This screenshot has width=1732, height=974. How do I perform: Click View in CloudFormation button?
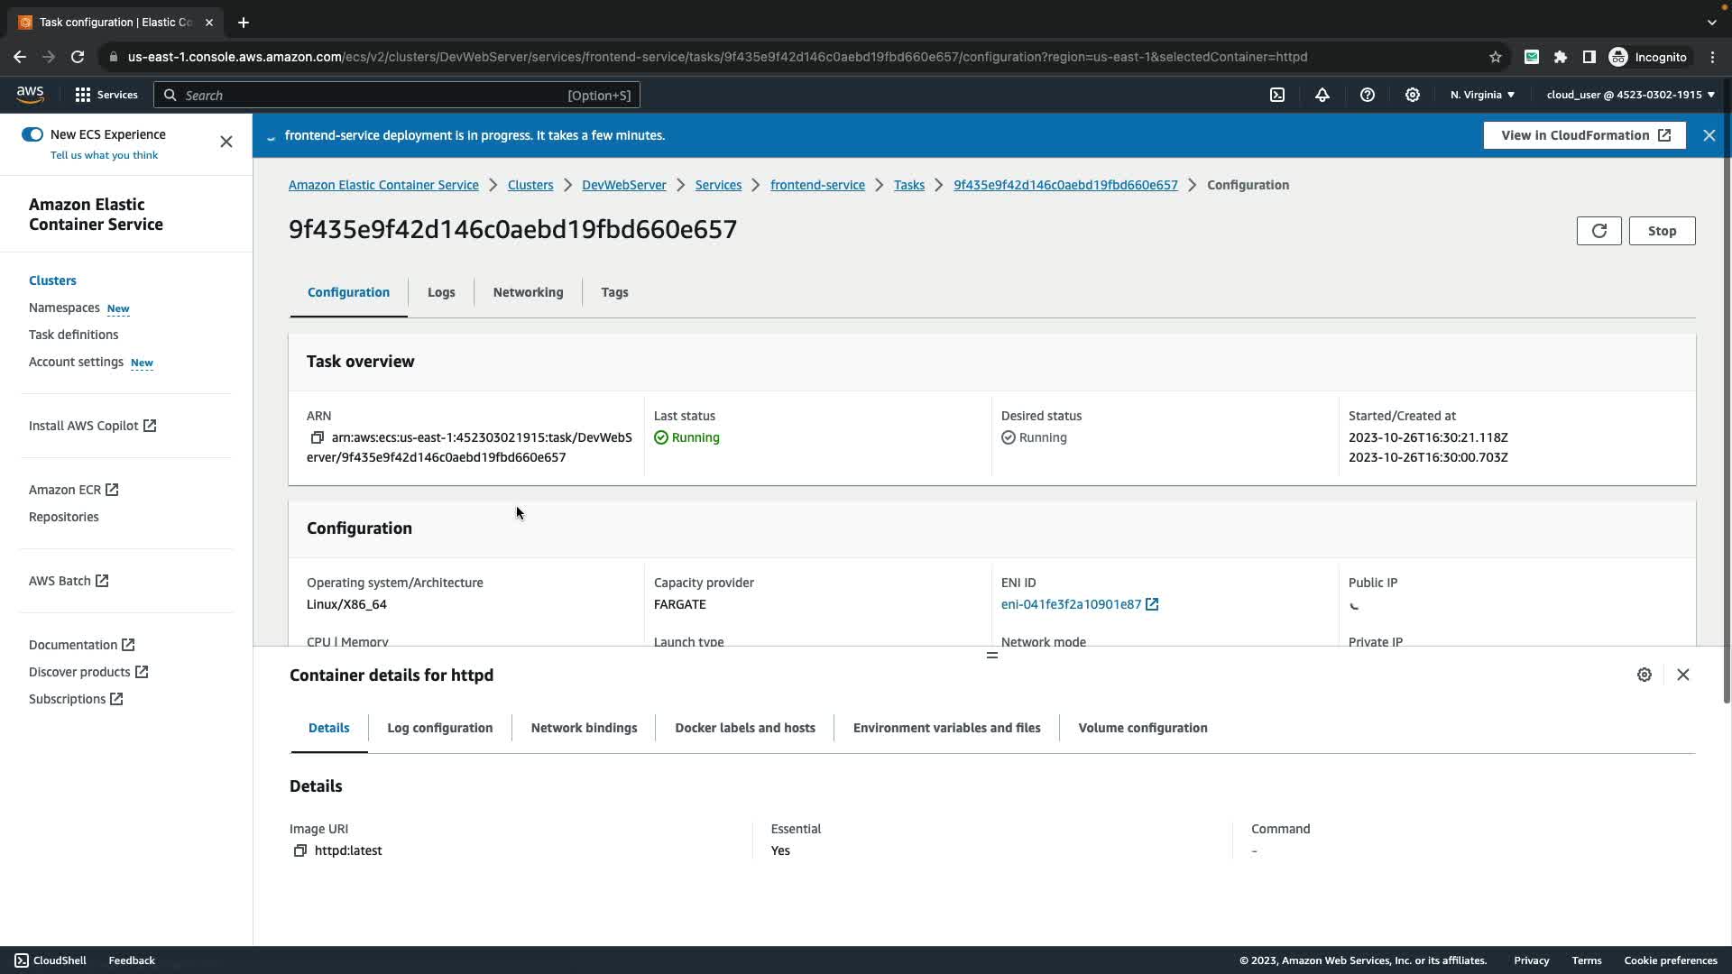click(1584, 135)
